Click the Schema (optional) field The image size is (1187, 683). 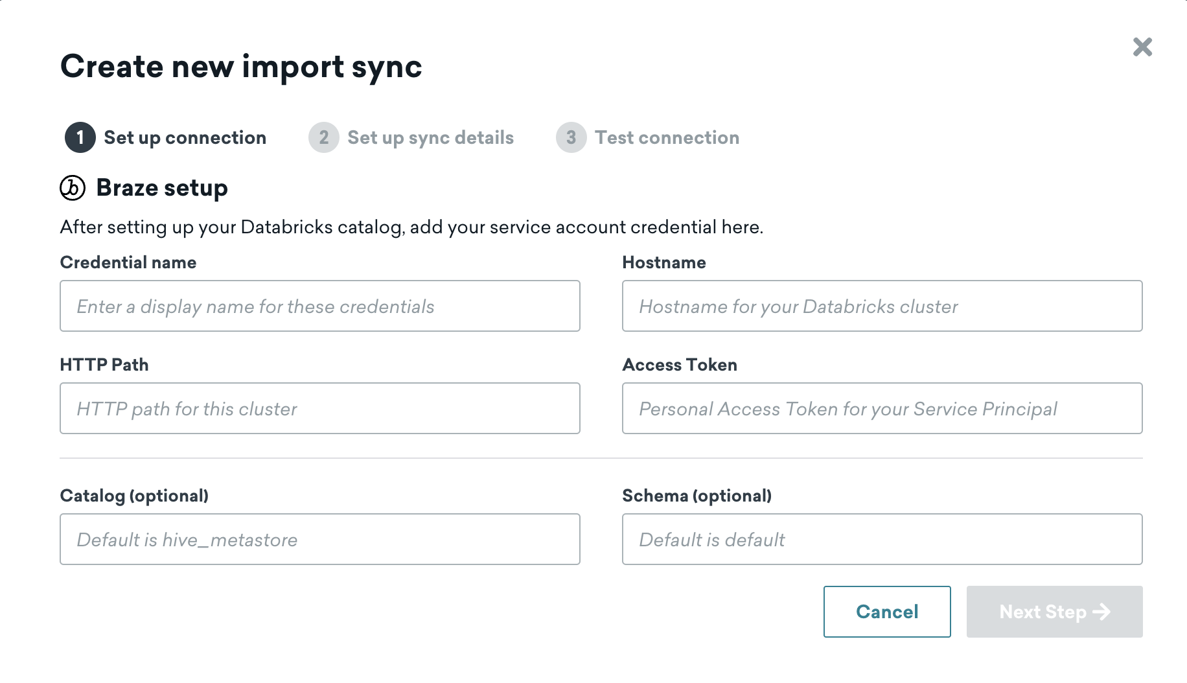(882, 539)
